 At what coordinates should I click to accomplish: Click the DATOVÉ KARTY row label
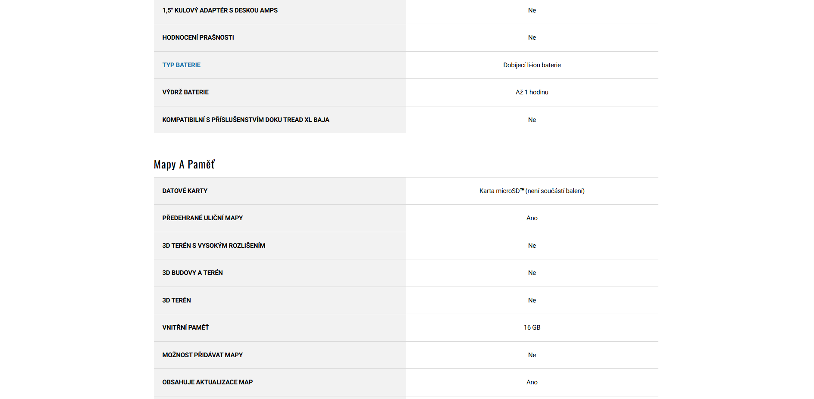185,191
